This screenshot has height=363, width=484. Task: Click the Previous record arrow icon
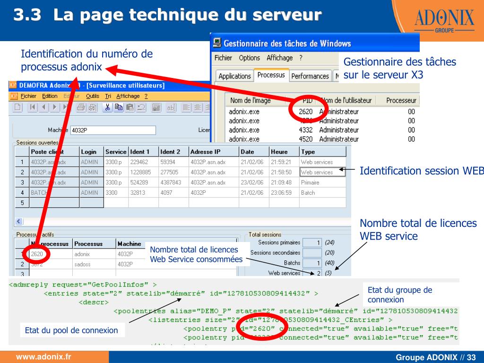click(43, 107)
